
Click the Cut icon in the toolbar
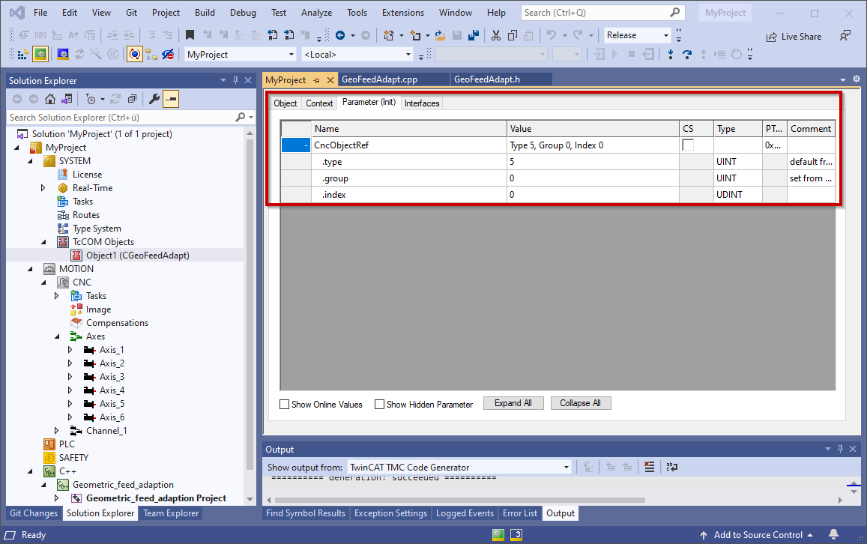pos(496,35)
